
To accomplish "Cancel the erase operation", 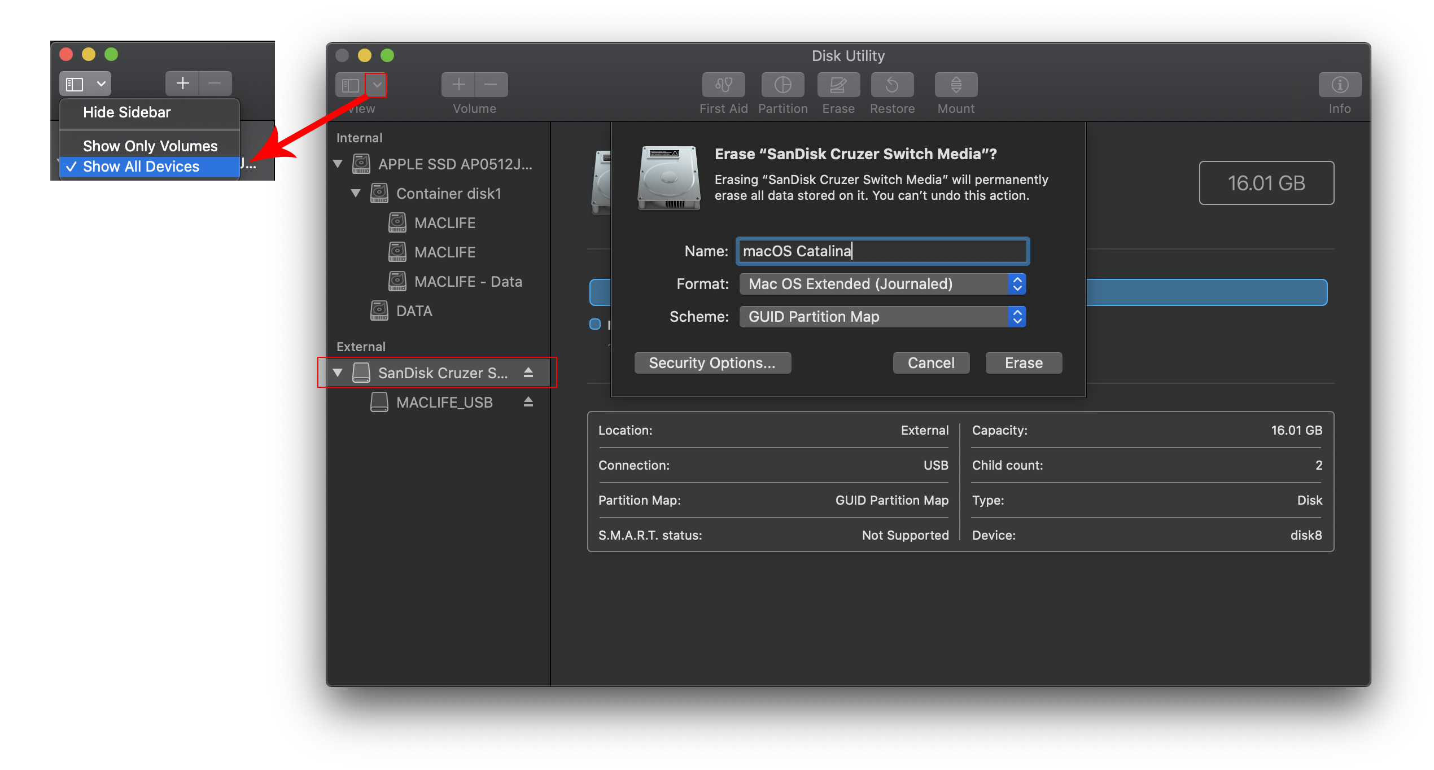I will tap(930, 362).
